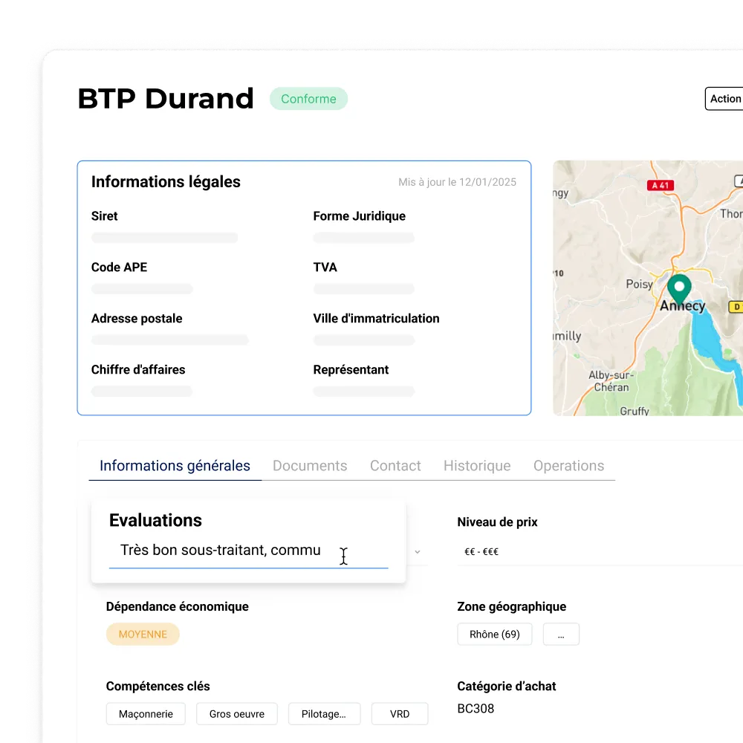Click the Forme Juridique placeholder value
Screen dimensions: 743x743
click(x=364, y=238)
